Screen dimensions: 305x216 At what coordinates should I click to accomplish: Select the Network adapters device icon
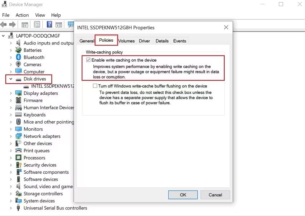click(19, 136)
